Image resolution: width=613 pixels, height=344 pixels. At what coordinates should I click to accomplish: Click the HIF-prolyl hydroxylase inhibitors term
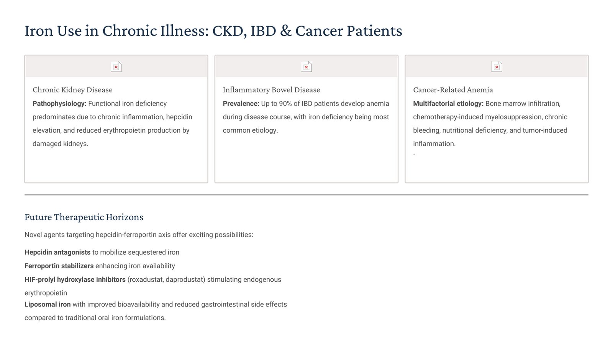point(75,280)
